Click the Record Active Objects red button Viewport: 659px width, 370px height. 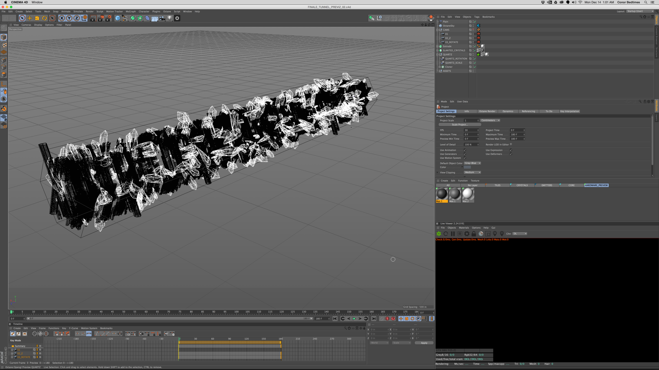pyautogui.click(x=387, y=319)
